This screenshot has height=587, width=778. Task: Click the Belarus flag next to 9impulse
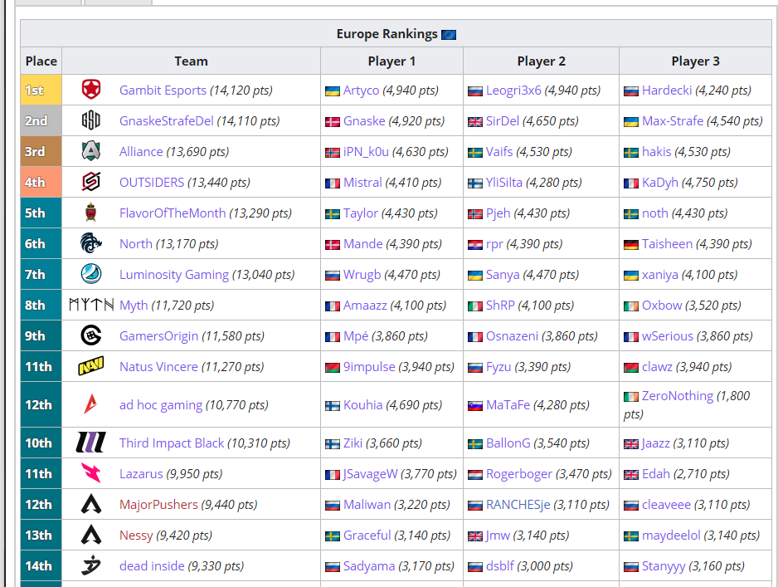click(x=333, y=368)
